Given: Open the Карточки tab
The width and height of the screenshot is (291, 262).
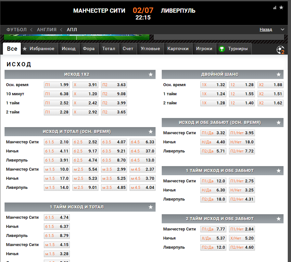Looking at the screenshot, I should [x=178, y=49].
